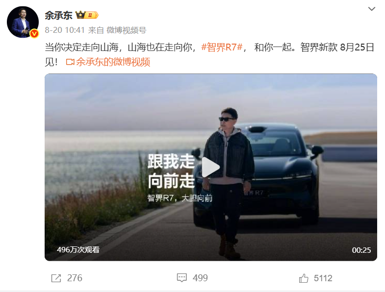Click the repost share icon
Image resolution: width=385 pixels, height=292 pixels.
tap(56, 278)
